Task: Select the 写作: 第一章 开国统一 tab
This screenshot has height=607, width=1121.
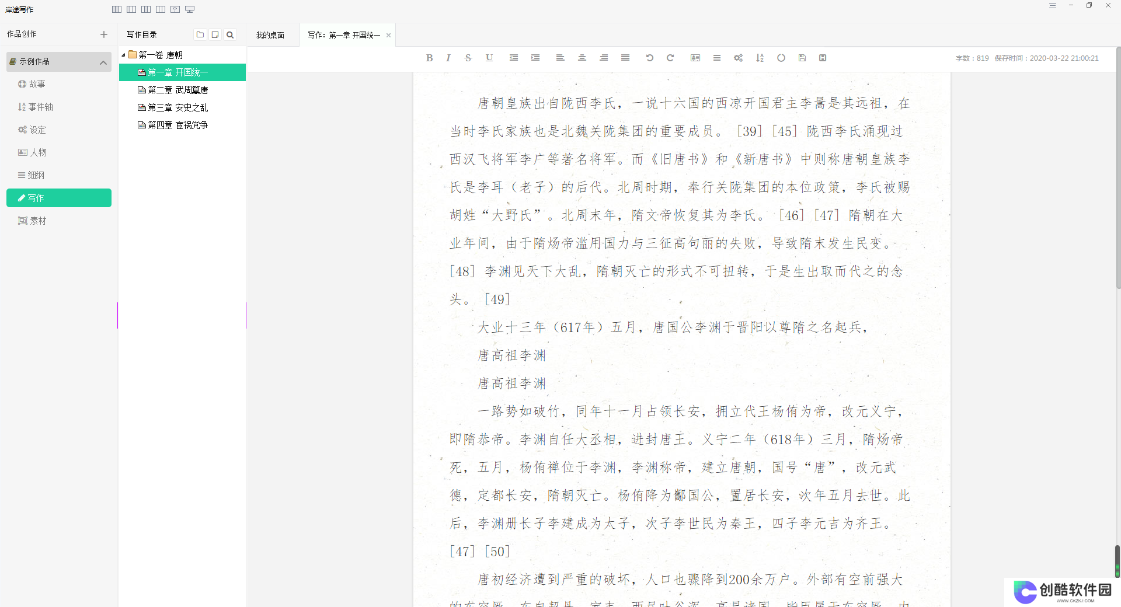Action: click(344, 35)
